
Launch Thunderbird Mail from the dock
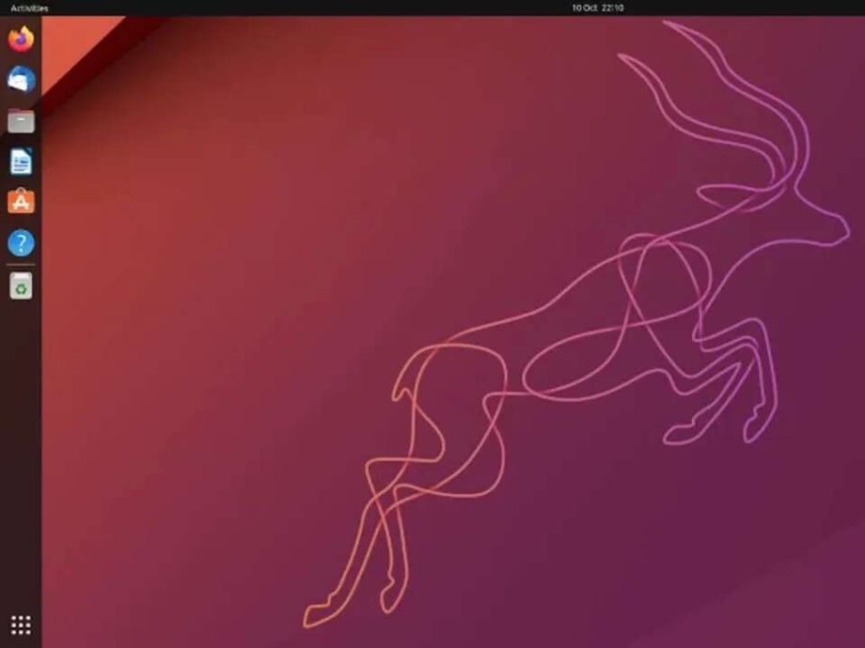pos(21,79)
